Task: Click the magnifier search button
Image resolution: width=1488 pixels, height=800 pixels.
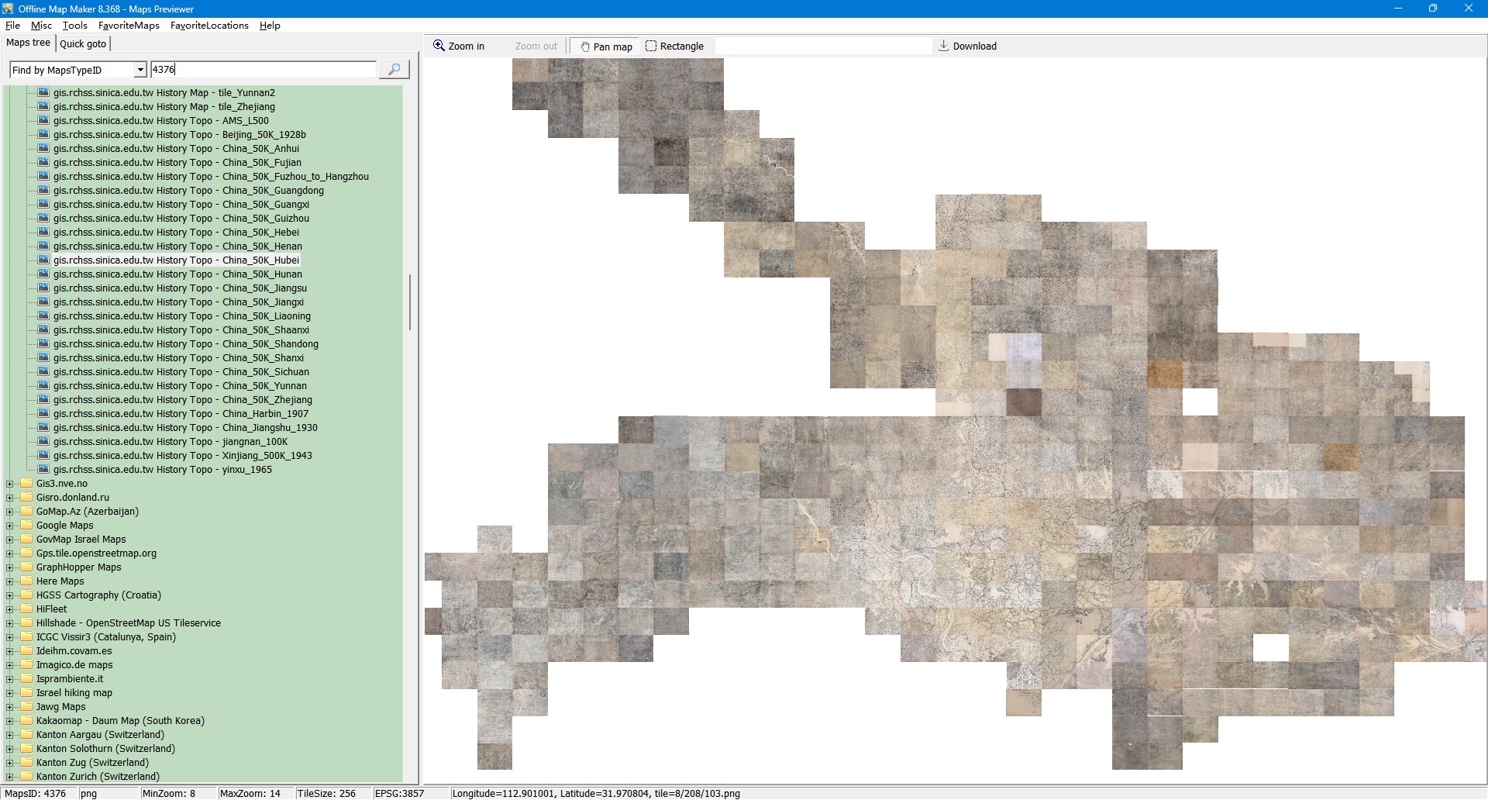Action: click(x=394, y=70)
